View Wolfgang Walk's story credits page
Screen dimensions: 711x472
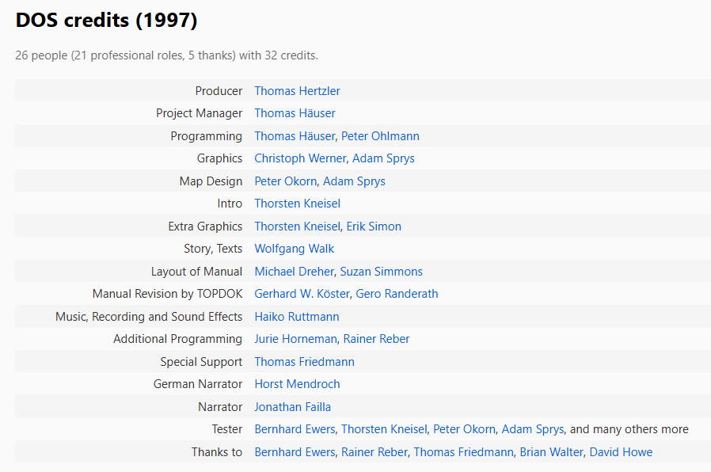(x=294, y=249)
